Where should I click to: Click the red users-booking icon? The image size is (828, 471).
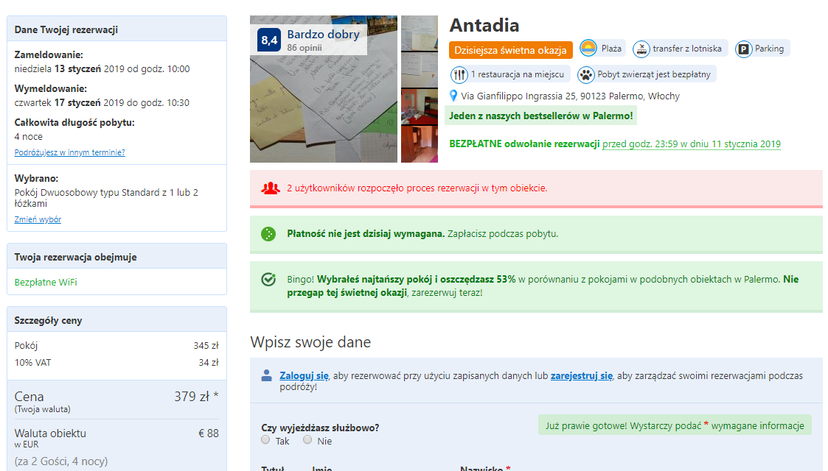pos(271,188)
